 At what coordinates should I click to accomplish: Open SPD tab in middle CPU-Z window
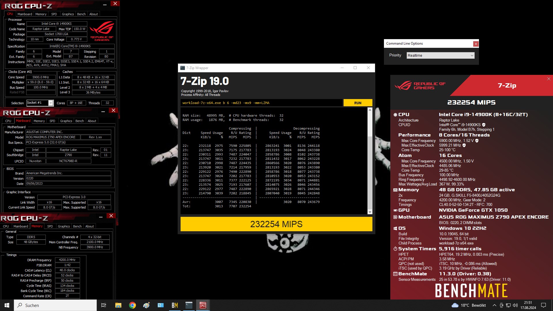click(52, 121)
